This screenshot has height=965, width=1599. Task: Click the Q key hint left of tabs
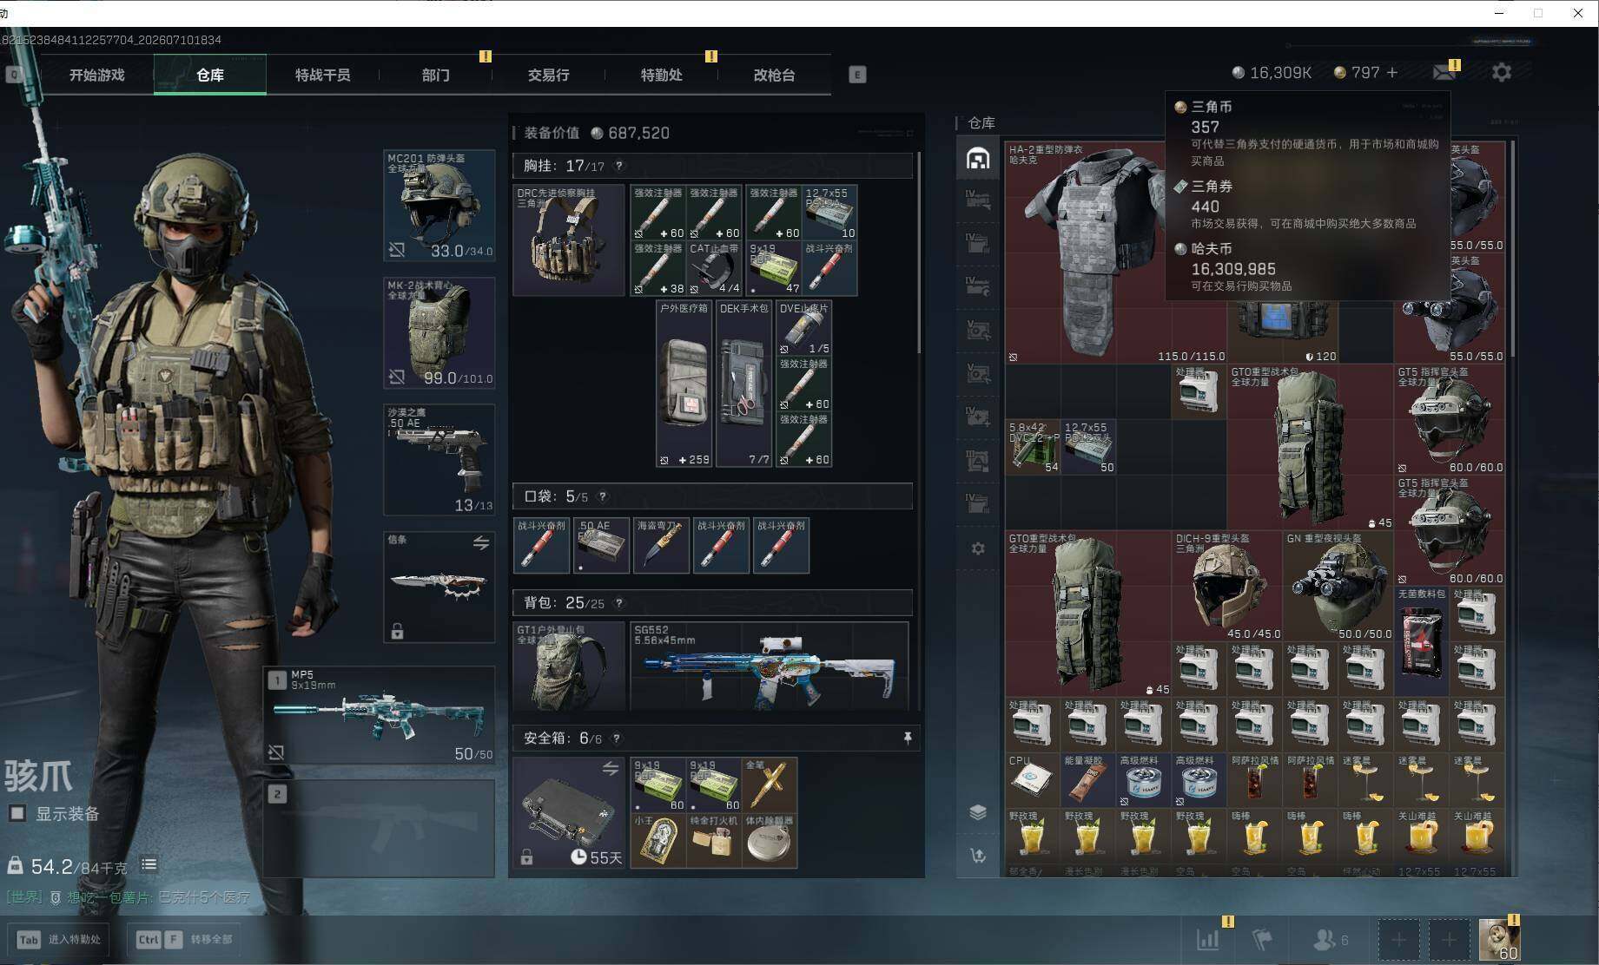pyautogui.click(x=14, y=75)
